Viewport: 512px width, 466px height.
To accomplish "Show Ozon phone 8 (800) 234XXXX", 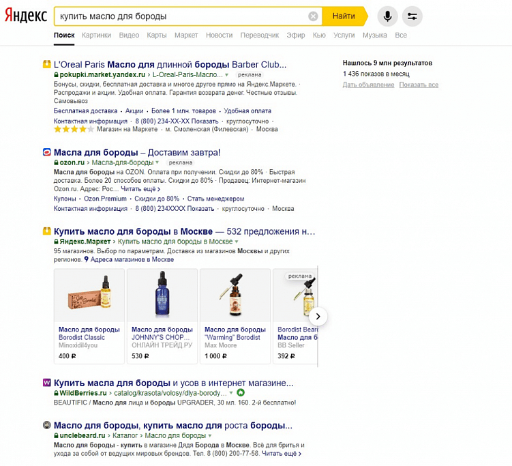I will pos(175,209).
